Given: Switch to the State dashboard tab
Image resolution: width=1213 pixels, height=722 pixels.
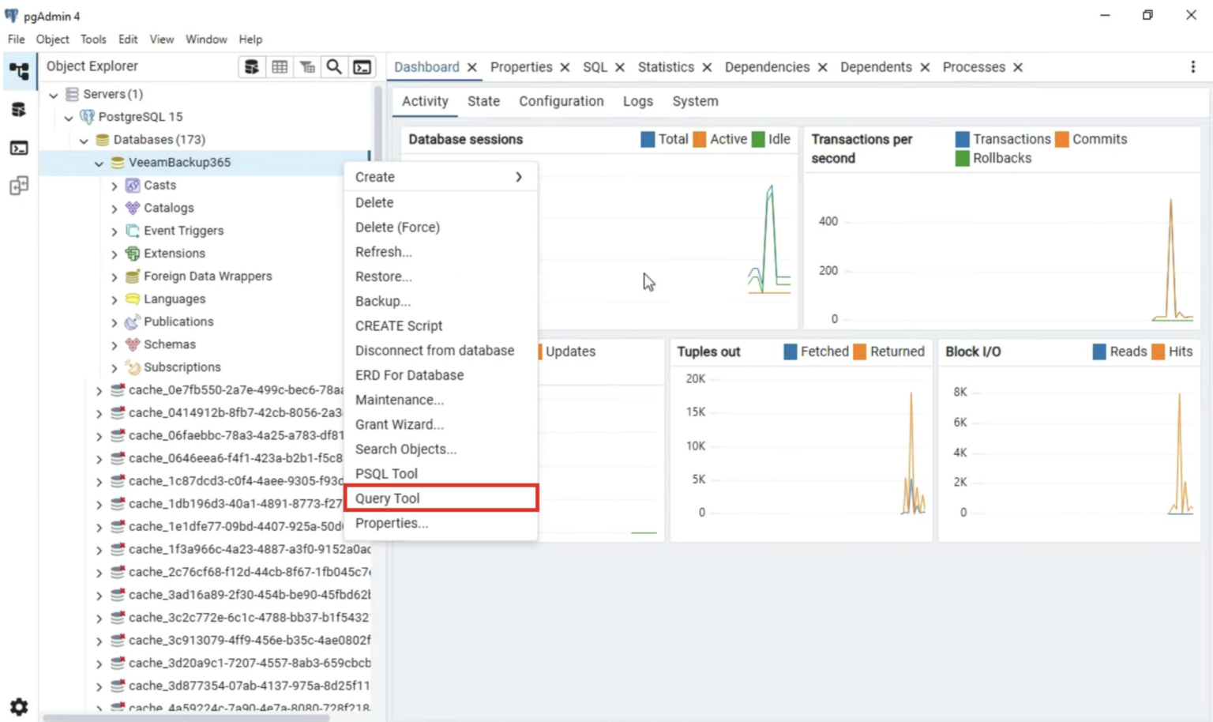Looking at the screenshot, I should [483, 101].
